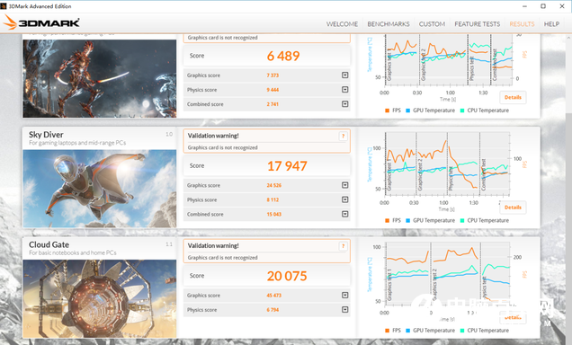Viewport: 572px width, 345px height.
Task: Expand Sky Diver Combined score breakdown
Action: [344, 214]
